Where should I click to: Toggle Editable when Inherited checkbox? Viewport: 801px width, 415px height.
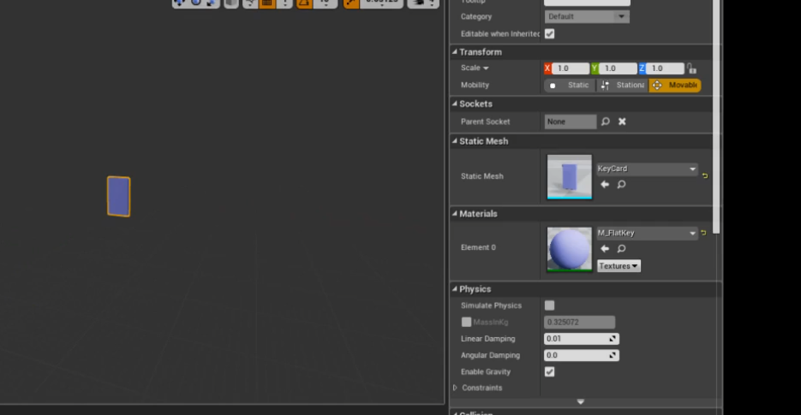coord(550,33)
